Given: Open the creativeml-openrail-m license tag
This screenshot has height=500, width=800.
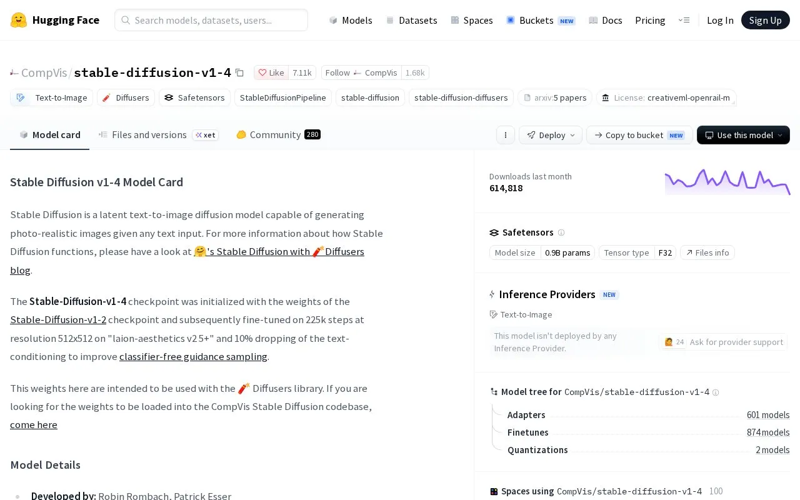Looking at the screenshot, I should click(666, 97).
